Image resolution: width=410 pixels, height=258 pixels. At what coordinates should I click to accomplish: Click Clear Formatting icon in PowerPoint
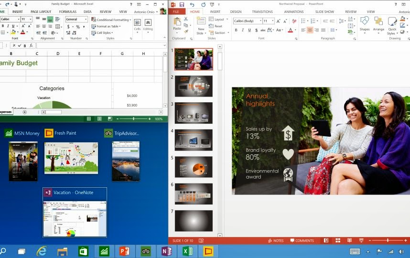point(294,21)
